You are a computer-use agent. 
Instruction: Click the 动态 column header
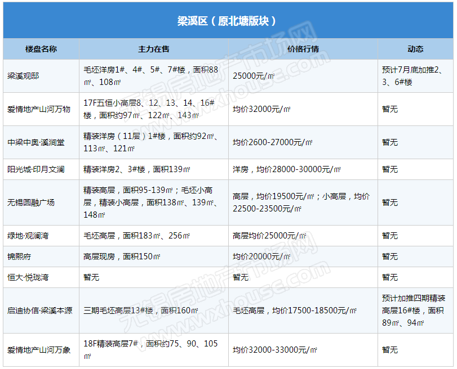(415, 49)
